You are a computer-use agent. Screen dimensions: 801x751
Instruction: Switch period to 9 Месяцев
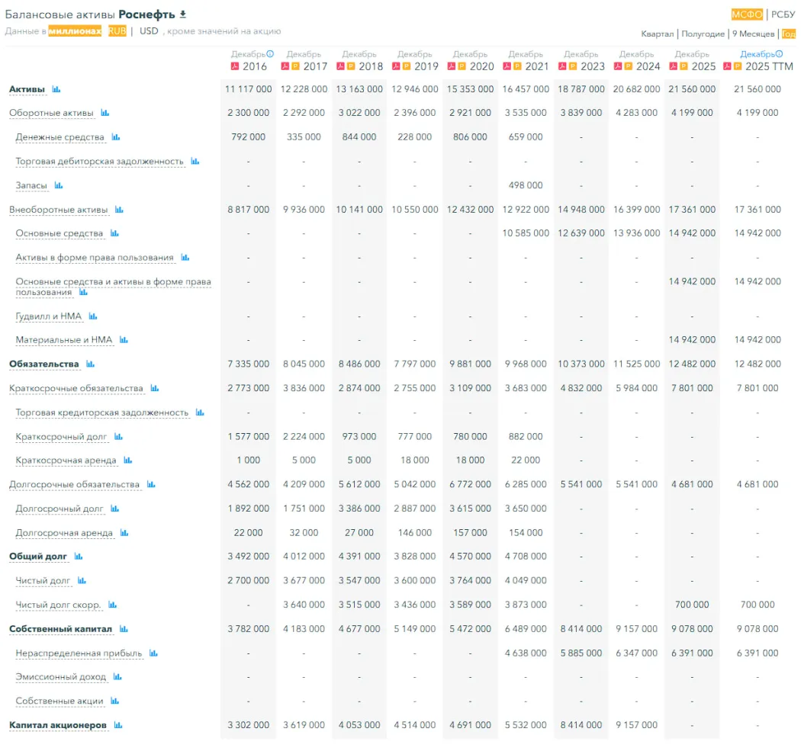[753, 34]
